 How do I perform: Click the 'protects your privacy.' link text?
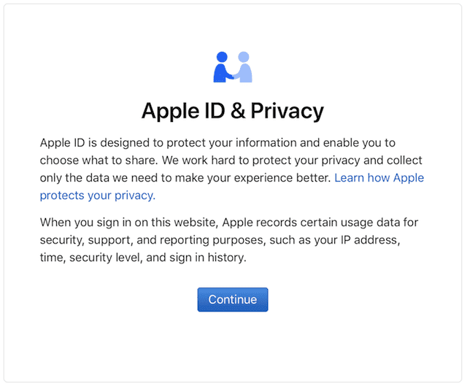[x=97, y=196]
